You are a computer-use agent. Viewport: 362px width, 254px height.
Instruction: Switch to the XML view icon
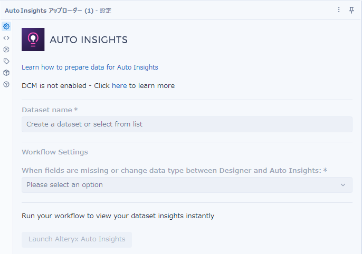tap(6, 38)
